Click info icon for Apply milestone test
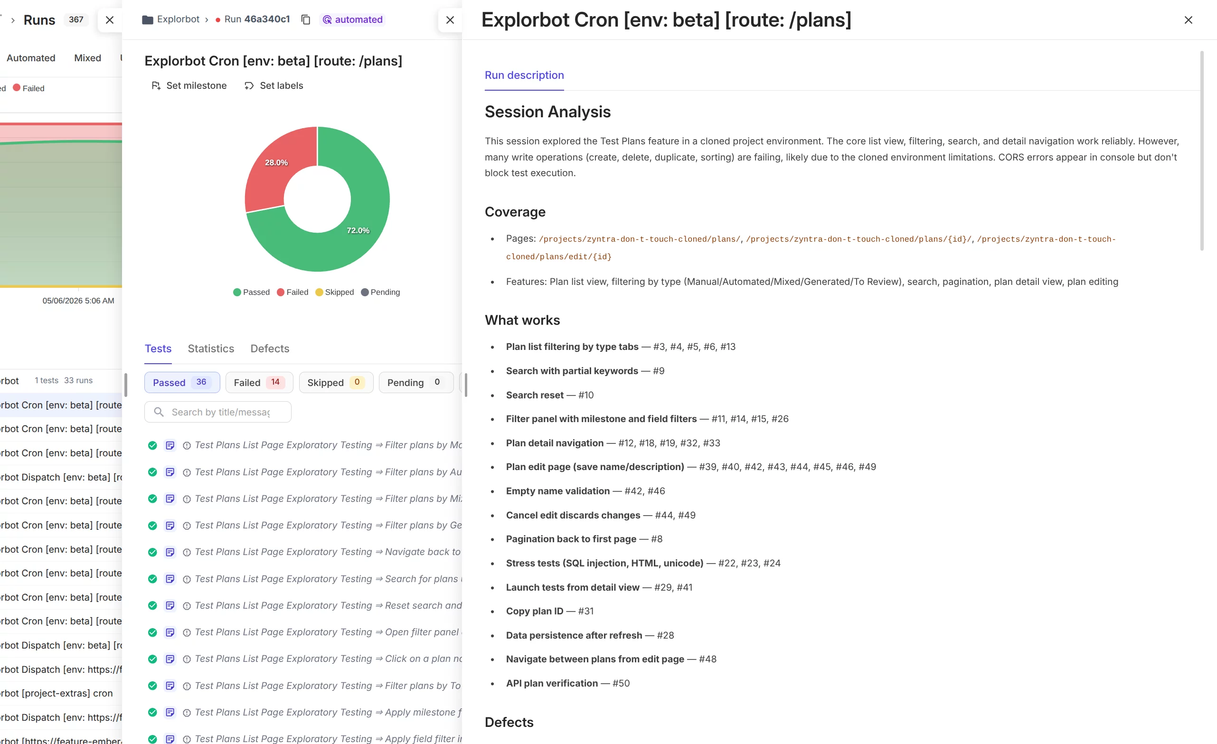Image resolution: width=1217 pixels, height=744 pixels. tap(187, 712)
